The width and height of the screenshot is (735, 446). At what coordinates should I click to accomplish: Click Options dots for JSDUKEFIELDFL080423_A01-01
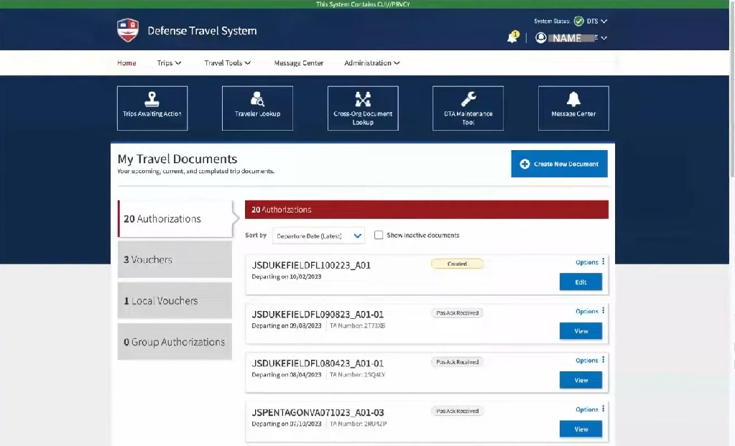pos(604,360)
